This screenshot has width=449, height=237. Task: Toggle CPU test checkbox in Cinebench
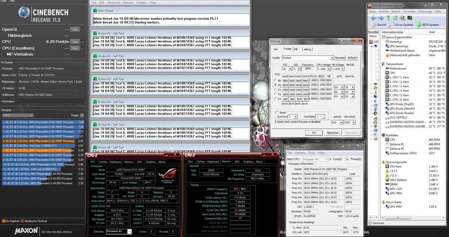tap(83, 41)
